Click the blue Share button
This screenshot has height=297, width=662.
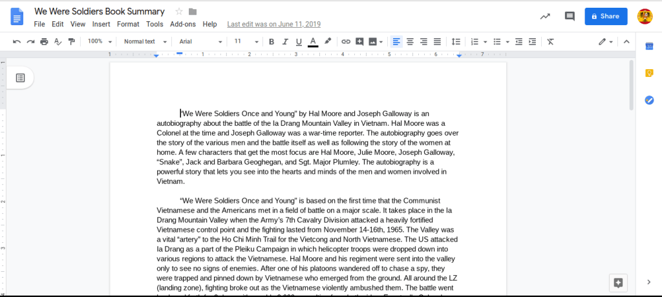point(606,16)
